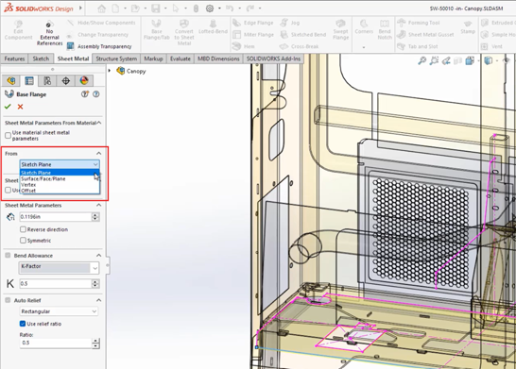Click Tab and Slot tool
Screen dimensions: 516x369
(x=418, y=46)
